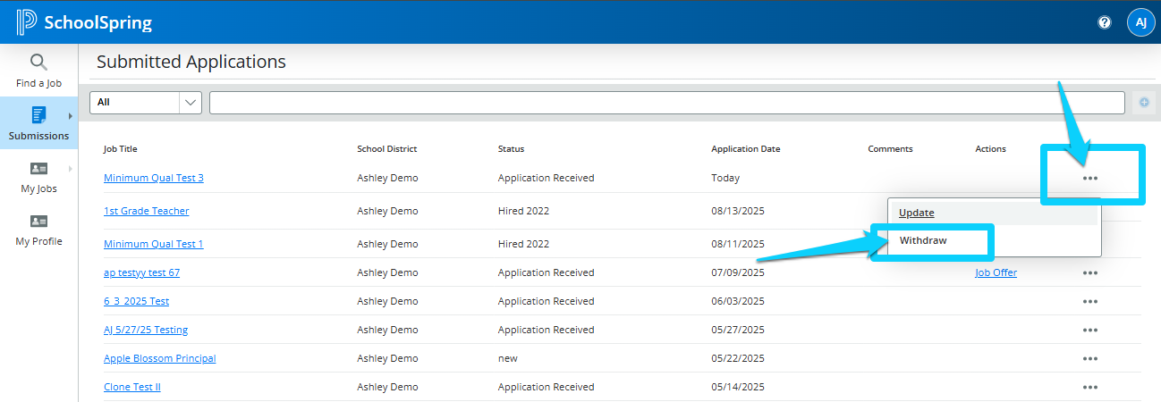Screen dimensions: 1161x402
Task: Open actions ellipsis for Minimum Qual Test 3
Action: [x=1089, y=178]
